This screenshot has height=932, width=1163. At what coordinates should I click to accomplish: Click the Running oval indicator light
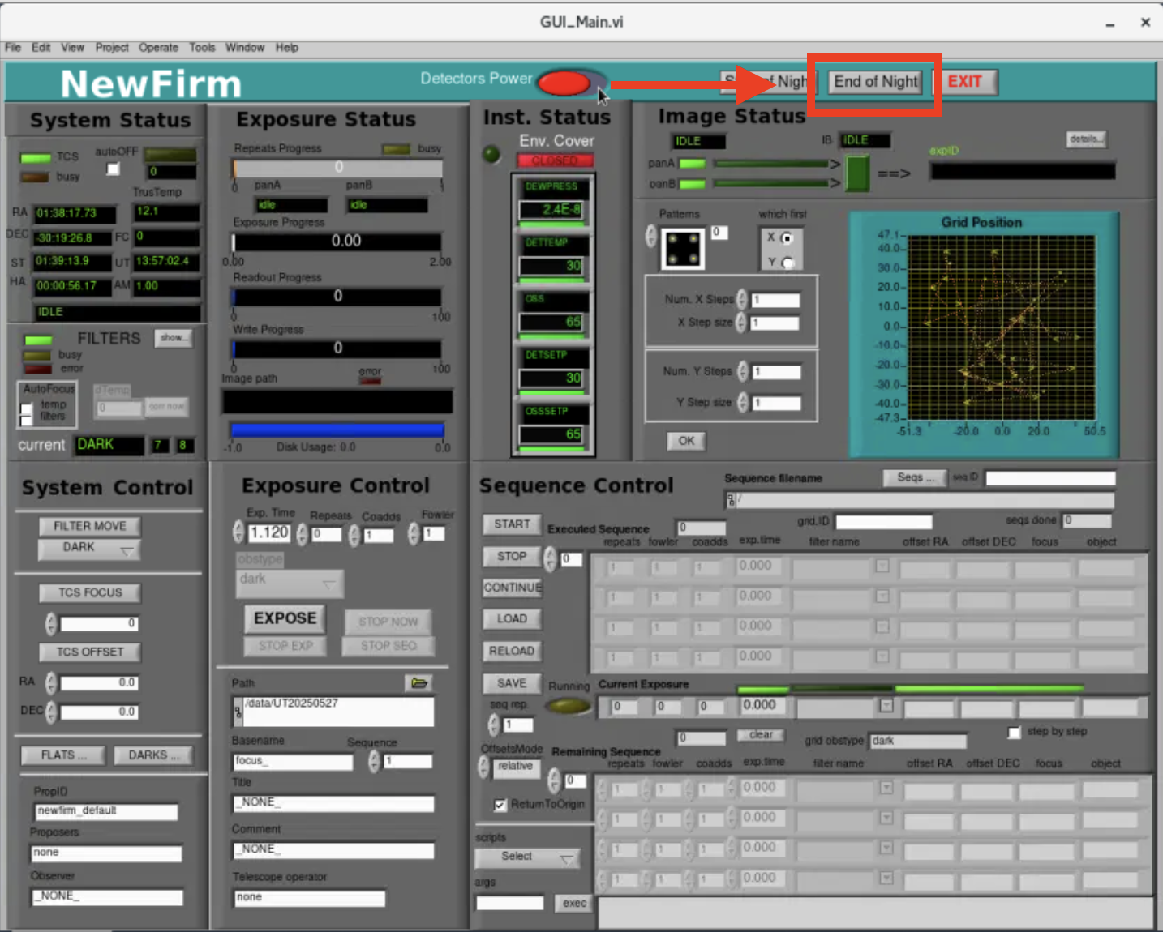click(569, 706)
